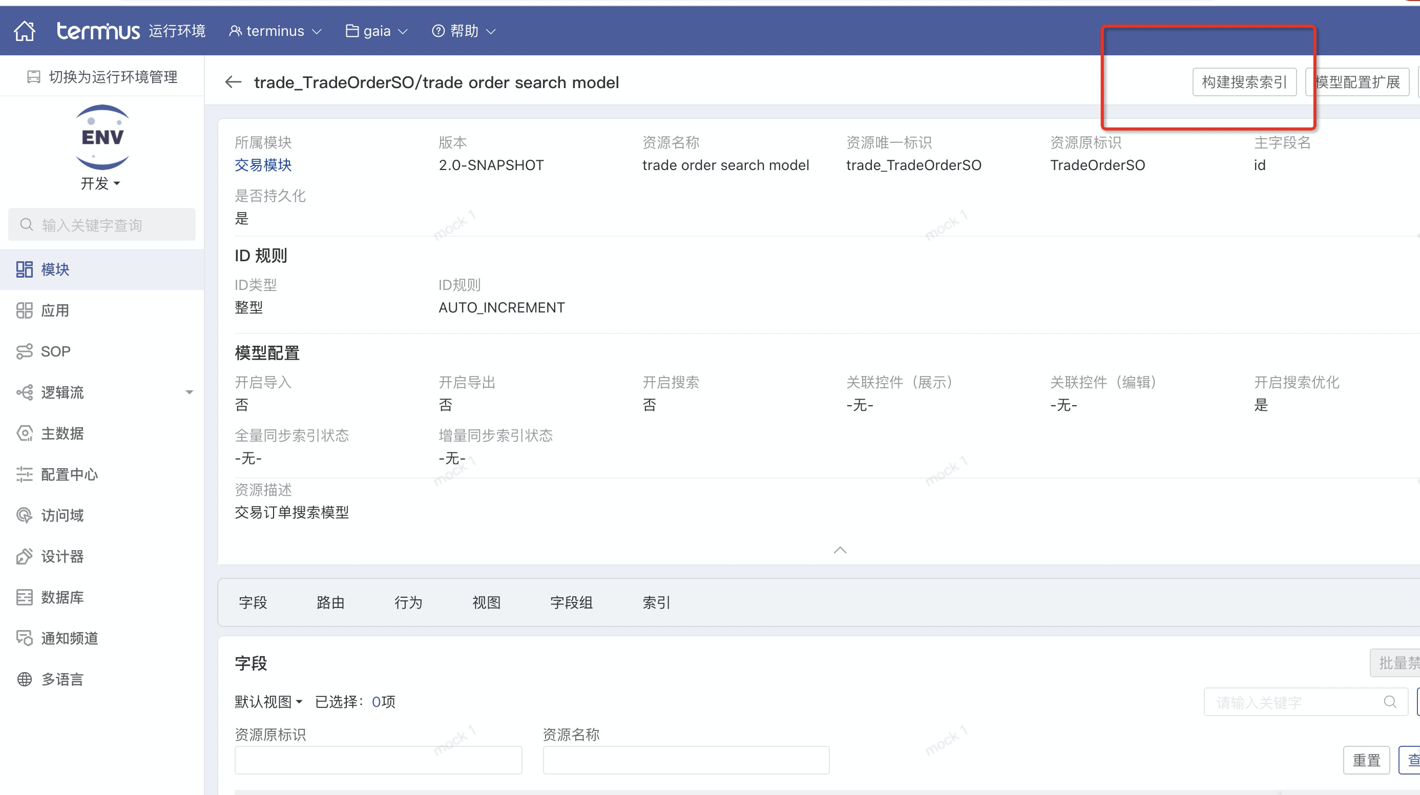This screenshot has width=1420, height=795.
Task: Switch to the 视图 tab
Action: tap(486, 602)
